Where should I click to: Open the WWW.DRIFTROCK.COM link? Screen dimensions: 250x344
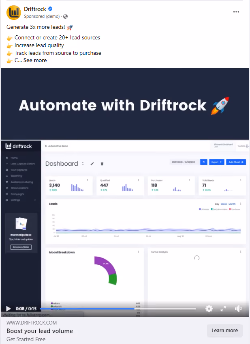click(32, 323)
